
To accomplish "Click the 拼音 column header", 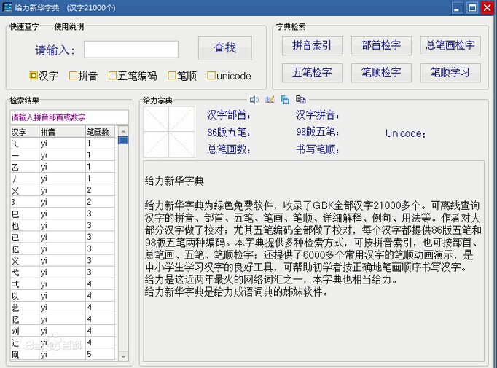I will (62, 132).
